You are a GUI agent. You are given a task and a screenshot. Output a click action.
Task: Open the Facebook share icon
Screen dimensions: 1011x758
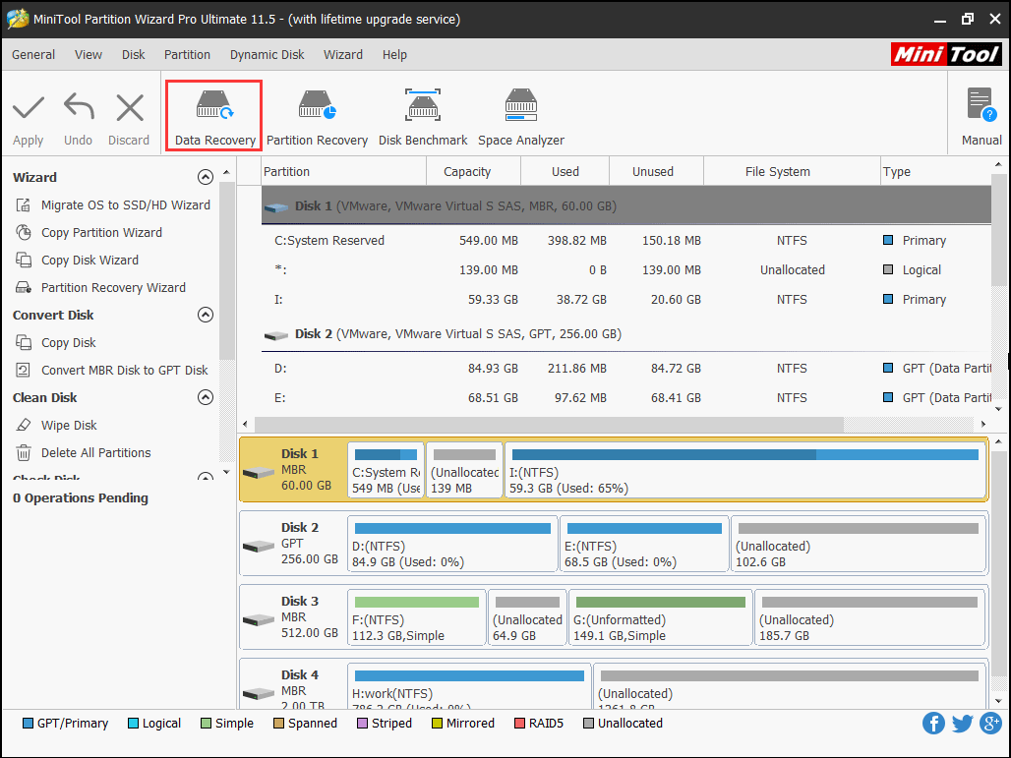pos(933,724)
